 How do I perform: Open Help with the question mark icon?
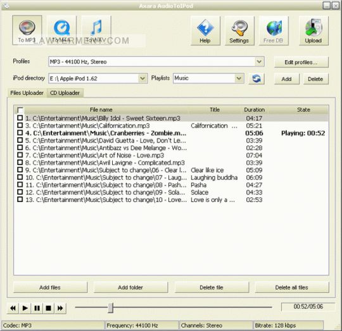205,31
